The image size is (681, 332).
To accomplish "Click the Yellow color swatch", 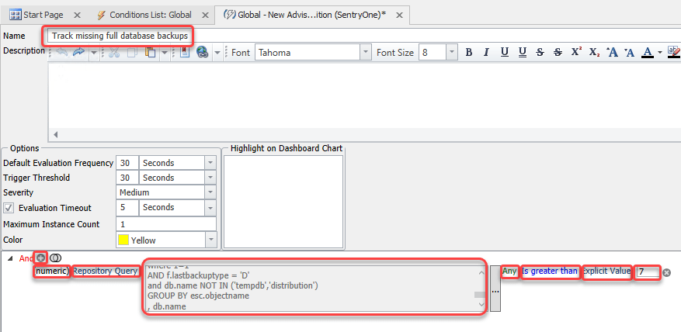I will point(123,240).
